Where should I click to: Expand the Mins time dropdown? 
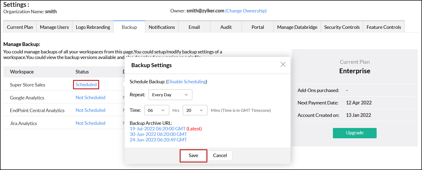point(195,110)
